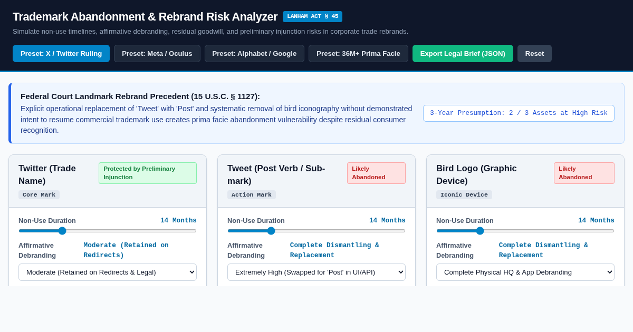Click 'Federal Court Landmark Rebrand Precedent' heading
The height and width of the screenshot is (332, 633).
click(x=140, y=96)
